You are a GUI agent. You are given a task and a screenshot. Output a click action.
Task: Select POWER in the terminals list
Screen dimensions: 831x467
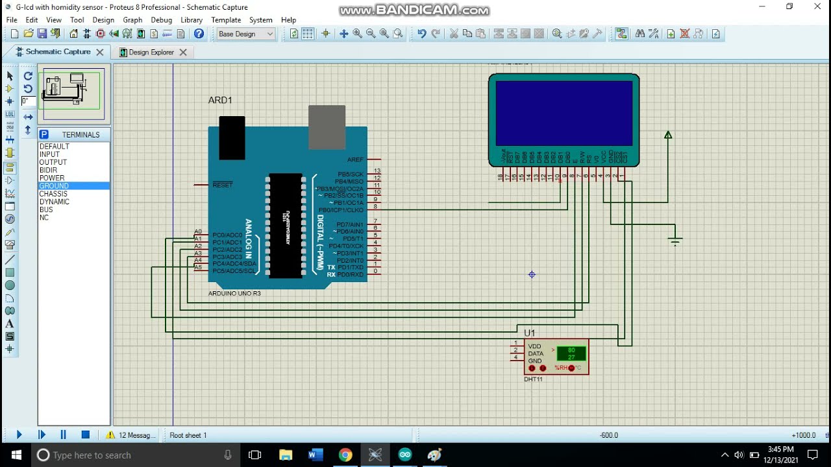click(52, 178)
